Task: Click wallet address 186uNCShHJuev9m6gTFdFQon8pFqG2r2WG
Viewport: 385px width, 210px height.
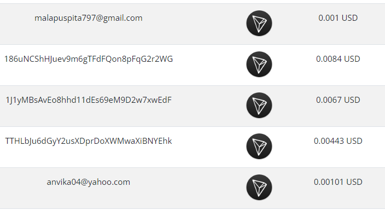Action: click(89, 59)
